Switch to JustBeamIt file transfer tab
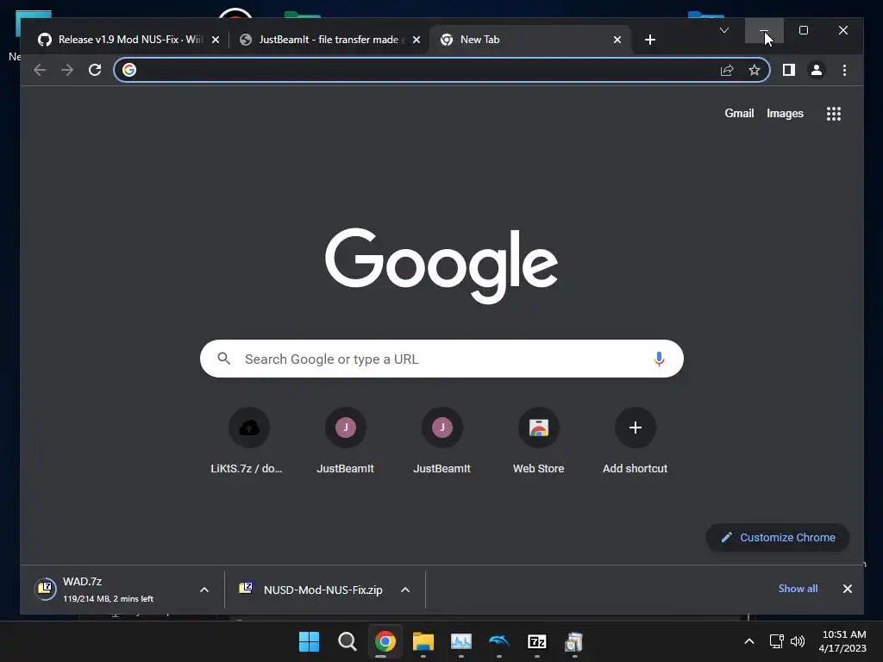This screenshot has height=662, width=883. (329, 40)
